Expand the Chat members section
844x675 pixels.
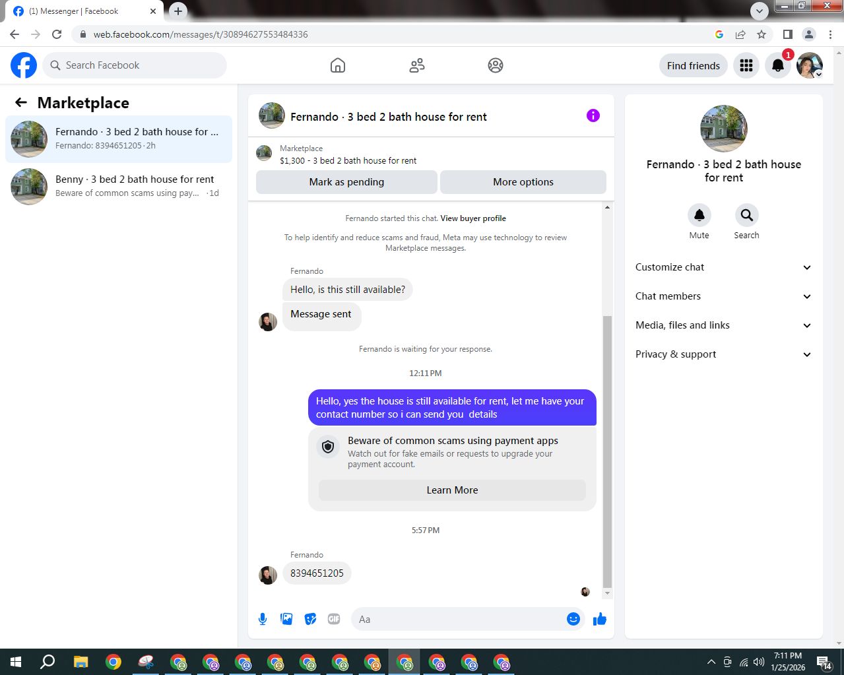(724, 296)
